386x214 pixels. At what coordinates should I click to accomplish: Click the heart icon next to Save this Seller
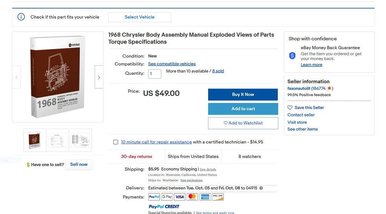click(290, 108)
